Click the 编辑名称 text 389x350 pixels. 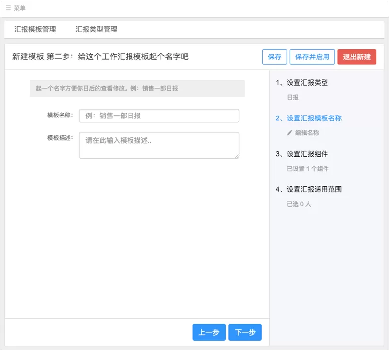click(x=307, y=133)
